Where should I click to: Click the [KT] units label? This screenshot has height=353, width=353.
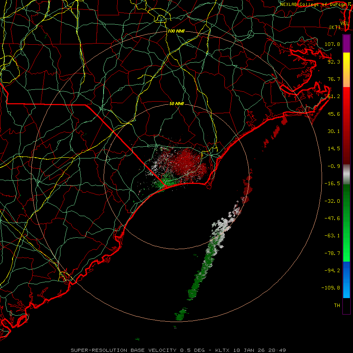point(335,27)
